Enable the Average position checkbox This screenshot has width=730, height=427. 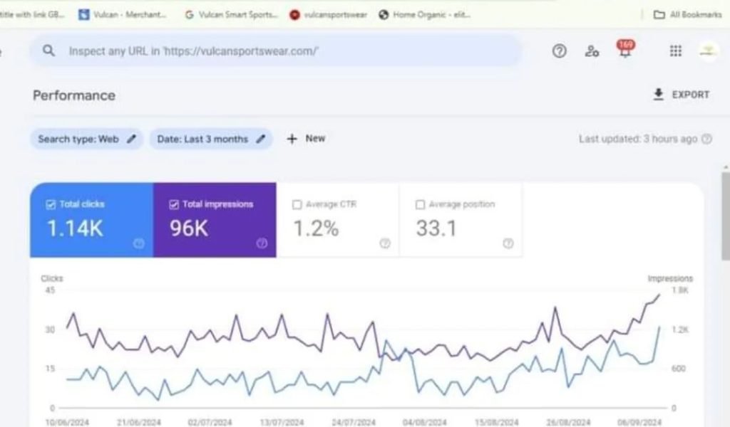[420, 205]
